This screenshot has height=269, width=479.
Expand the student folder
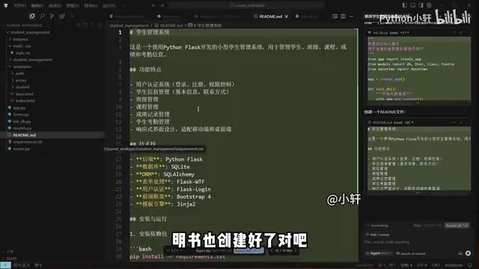pos(22,87)
